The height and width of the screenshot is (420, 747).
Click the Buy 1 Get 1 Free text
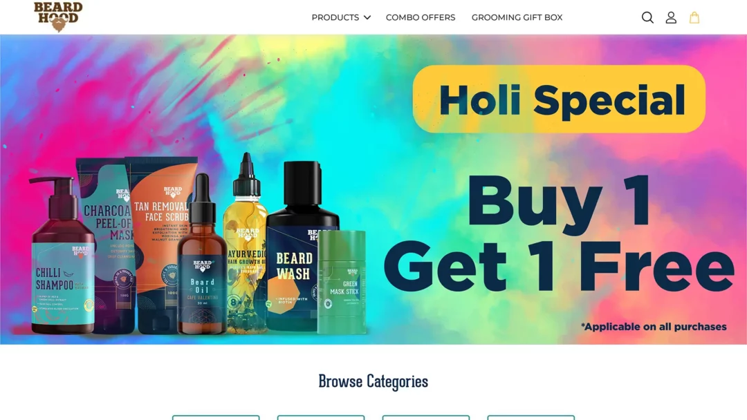pyautogui.click(x=559, y=233)
